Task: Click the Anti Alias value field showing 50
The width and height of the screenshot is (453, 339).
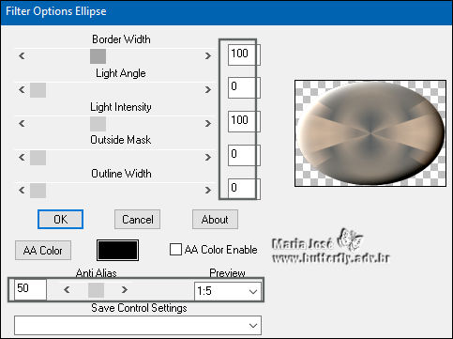Action: tap(30, 289)
